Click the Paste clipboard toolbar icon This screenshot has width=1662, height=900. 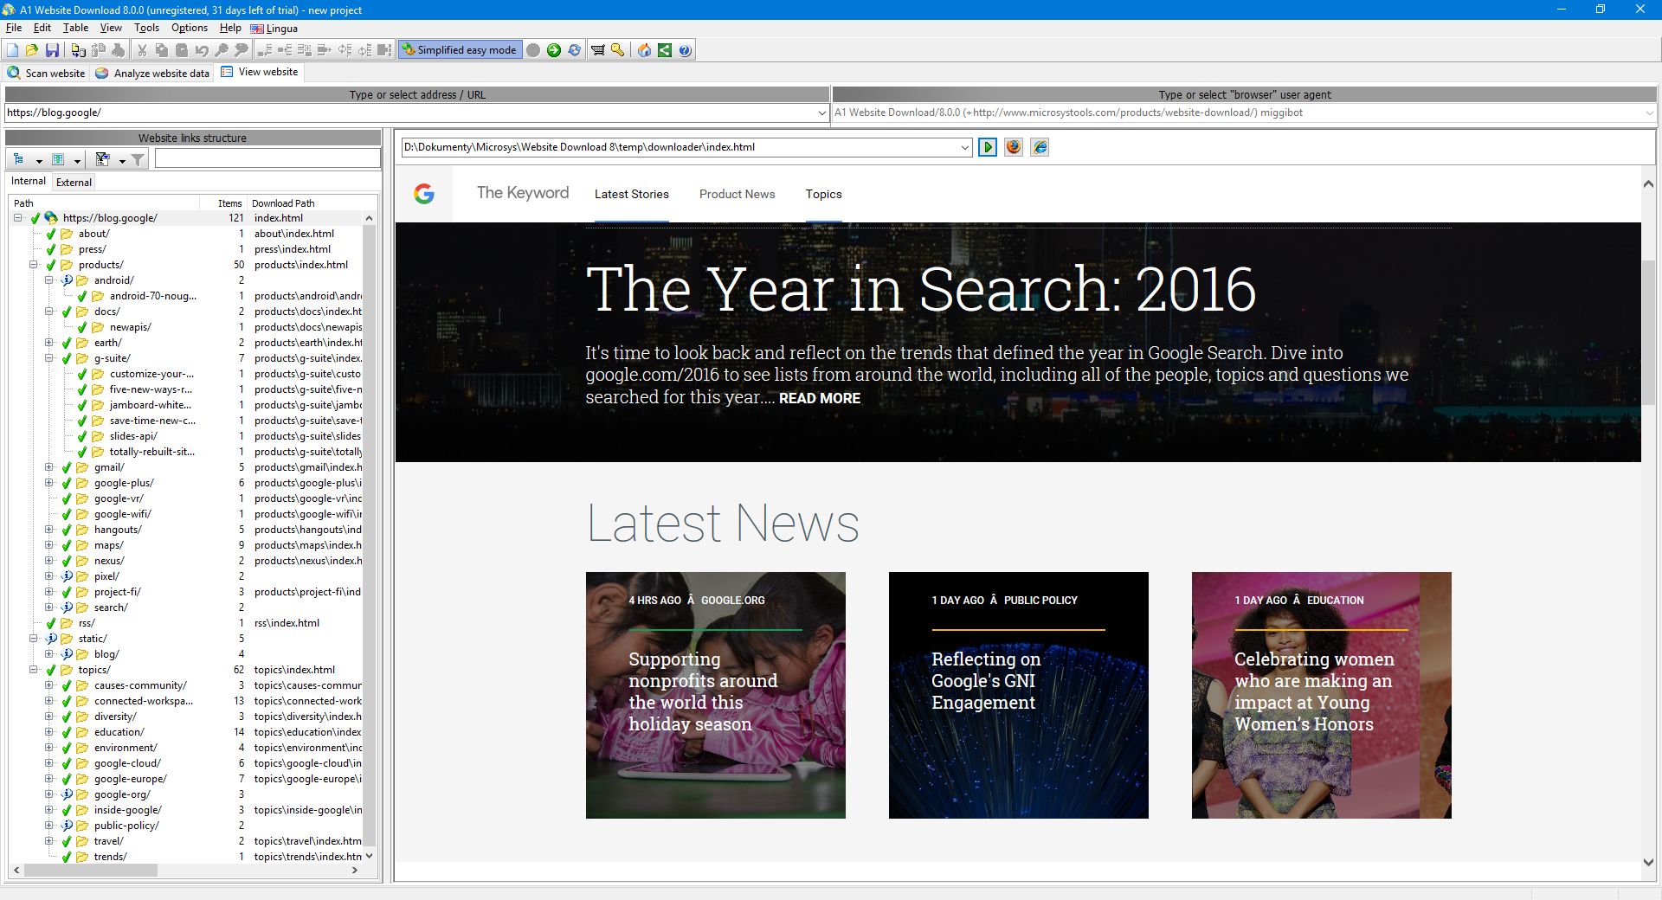tap(182, 50)
